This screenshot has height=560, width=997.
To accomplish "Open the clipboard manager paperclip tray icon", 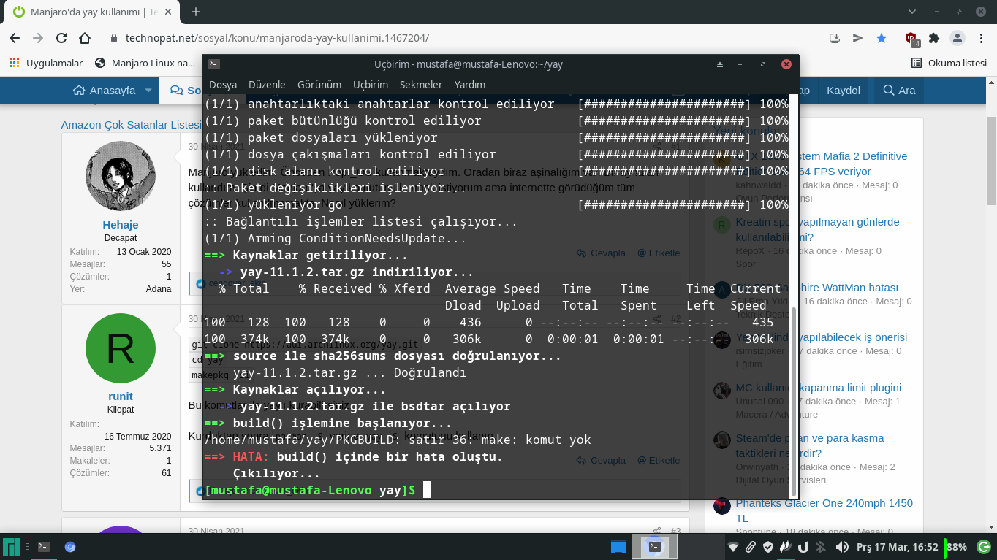I will click(751, 547).
